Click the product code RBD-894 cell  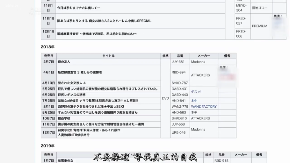click(x=178, y=72)
